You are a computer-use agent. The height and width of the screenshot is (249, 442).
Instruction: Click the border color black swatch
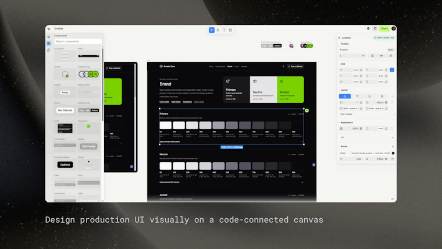click(393, 153)
